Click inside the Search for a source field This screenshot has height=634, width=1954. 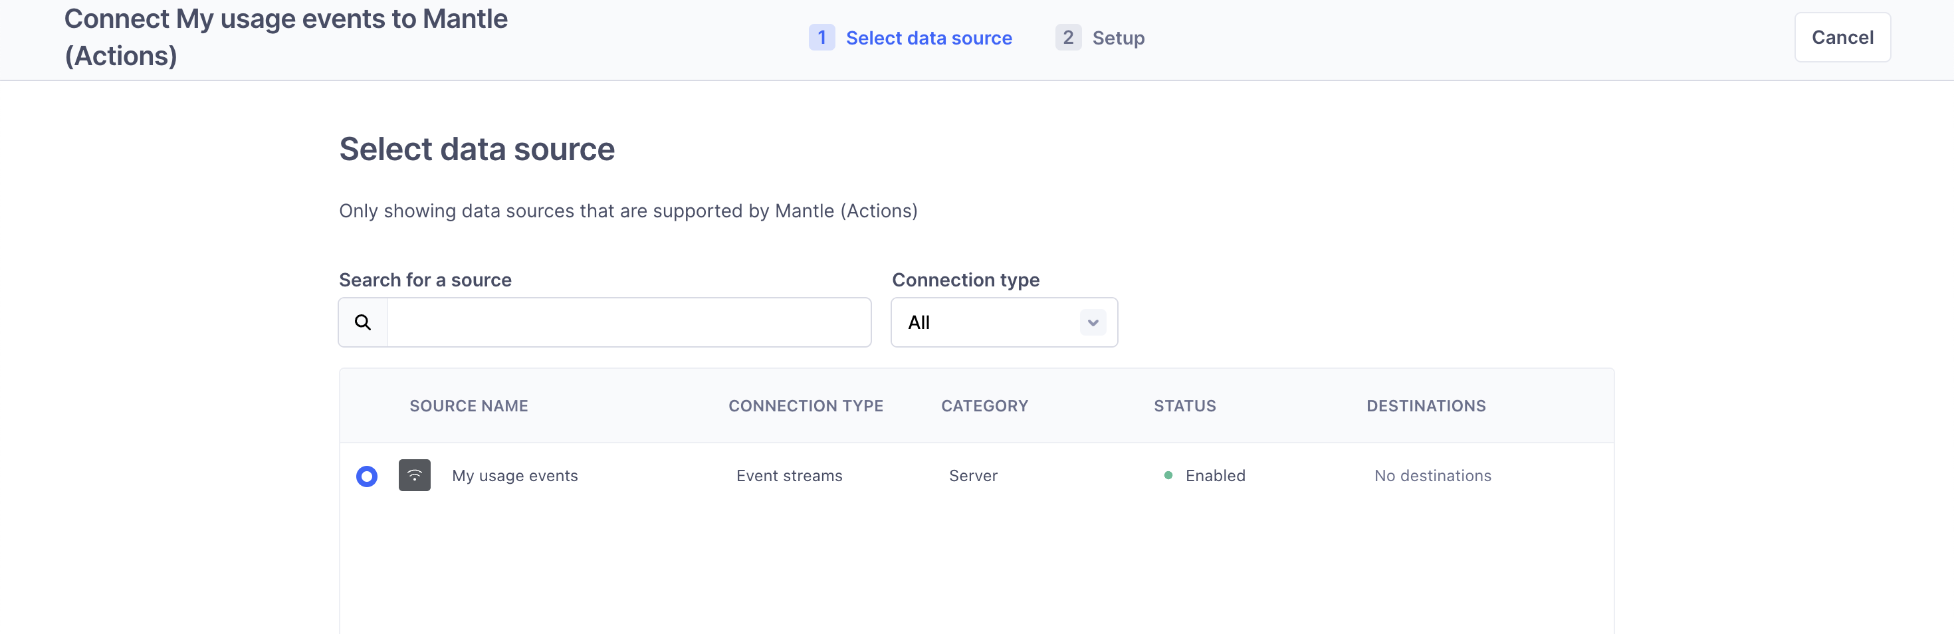(x=629, y=322)
